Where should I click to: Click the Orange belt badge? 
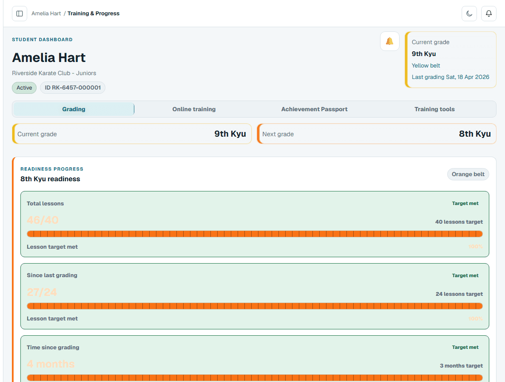point(468,174)
